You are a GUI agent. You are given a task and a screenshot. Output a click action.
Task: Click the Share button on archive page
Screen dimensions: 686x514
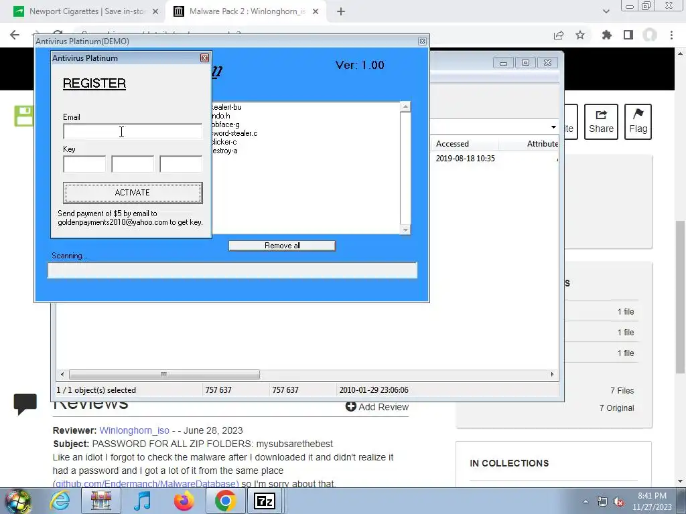(x=601, y=122)
